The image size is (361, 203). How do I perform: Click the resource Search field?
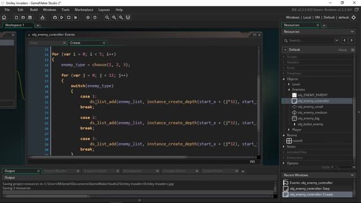309,41
